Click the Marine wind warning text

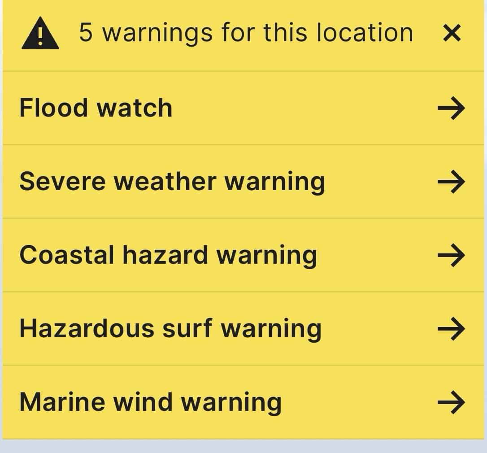150,403
